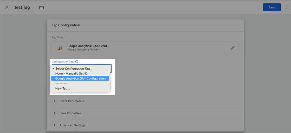Click the Google Analytics bar chart icon
The image size is (291, 133).
point(60,48)
